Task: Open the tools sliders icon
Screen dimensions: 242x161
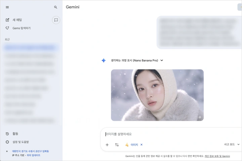Action: (117, 145)
